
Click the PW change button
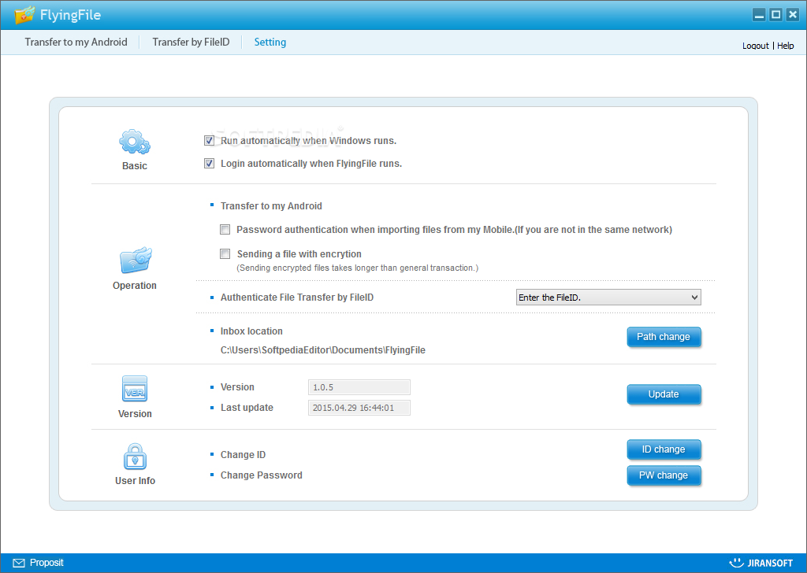(x=664, y=475)
